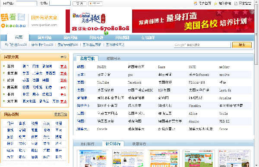The width and height of the screenshot is (259, 167).
Task: Click 巴西 link in 南美洲 row
Action: click(26, 87)
